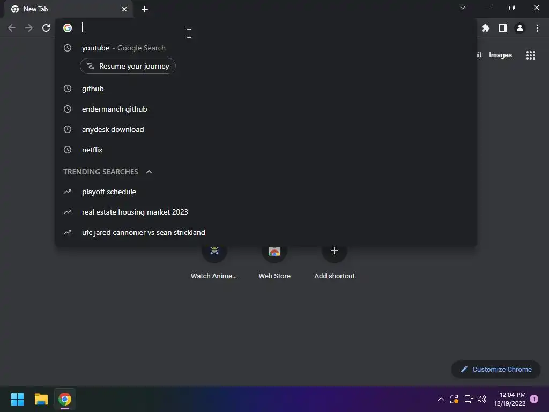Screen dimensions: 549x412
Task: Click the Images link
Action: 500,55
